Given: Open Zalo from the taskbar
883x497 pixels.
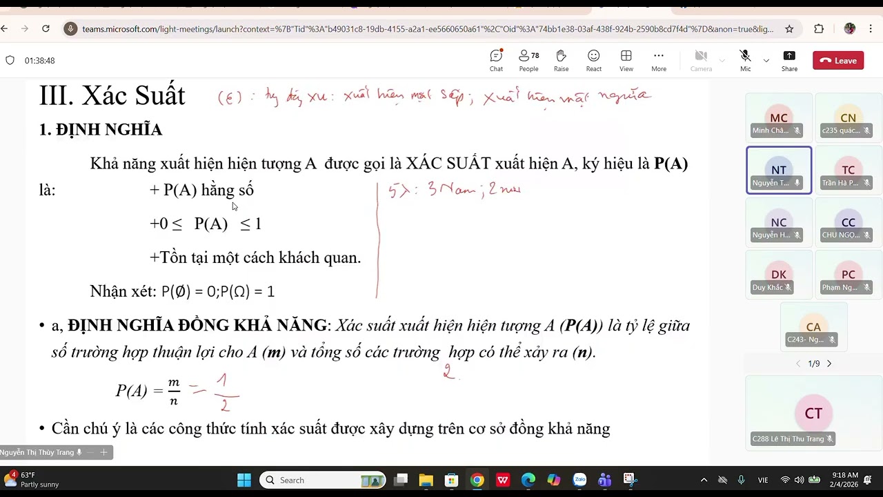Looking at the screenshot, I should click(579, 480).
